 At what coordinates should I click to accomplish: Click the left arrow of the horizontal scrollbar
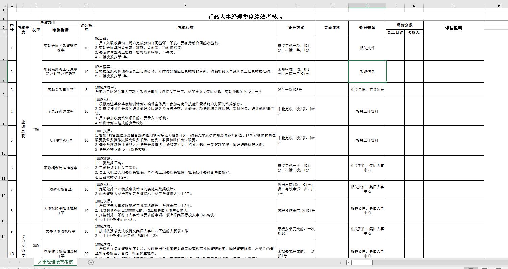point(349,263)
